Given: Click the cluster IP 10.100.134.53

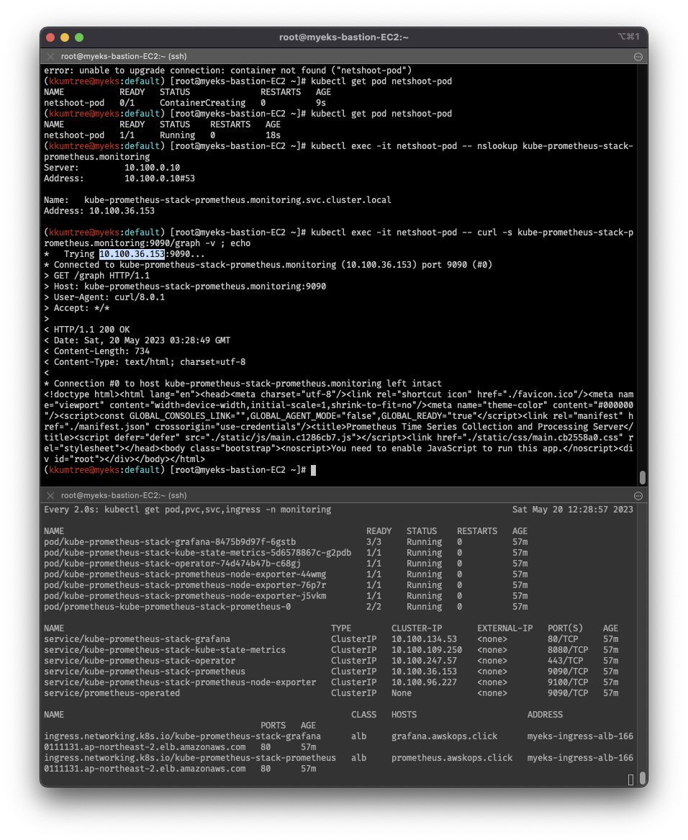Looking at the screenshot, I should tap(425, 639).
